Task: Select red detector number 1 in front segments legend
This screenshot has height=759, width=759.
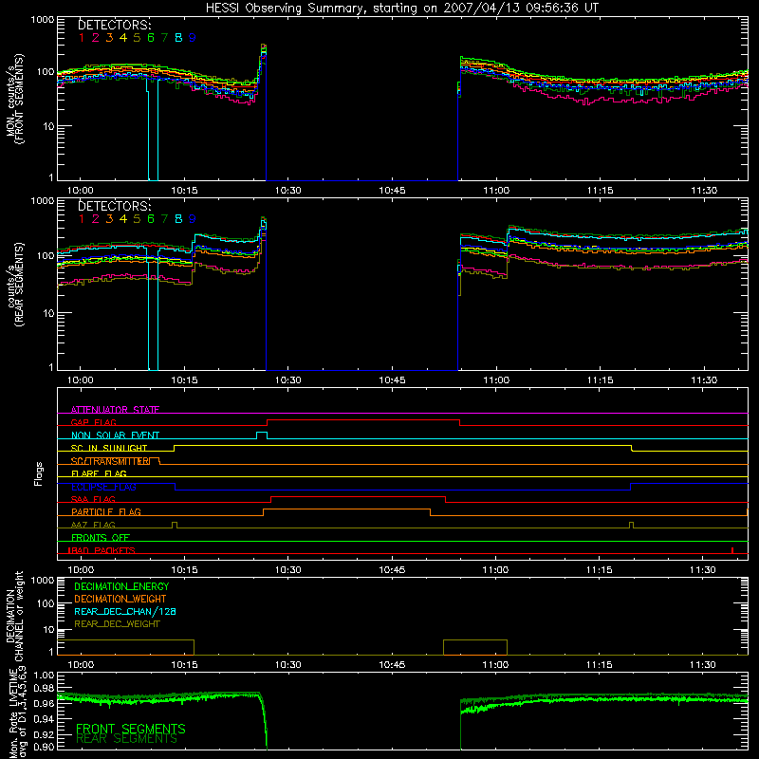Action: tap(82, 38)
